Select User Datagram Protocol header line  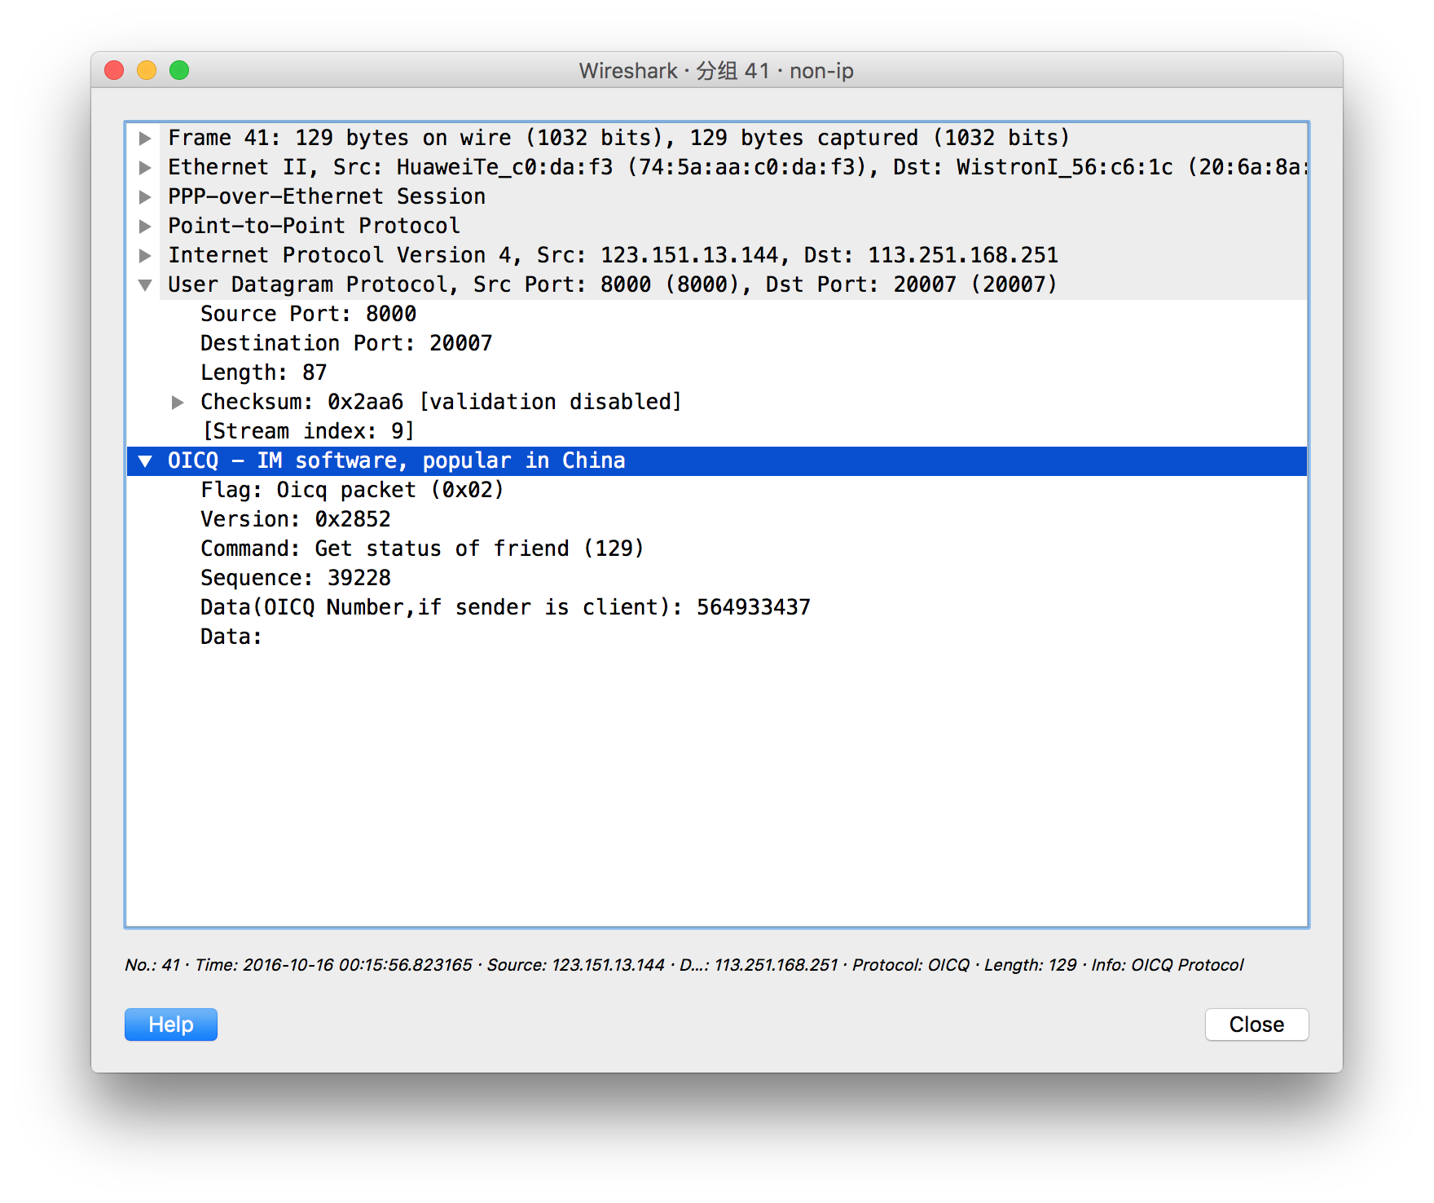[612, 284]
